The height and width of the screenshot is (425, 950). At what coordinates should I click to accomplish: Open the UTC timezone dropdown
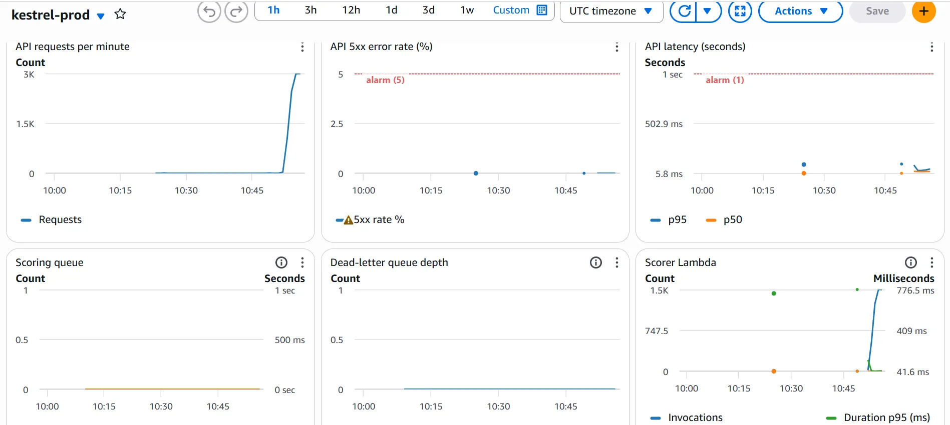(611, 11)
